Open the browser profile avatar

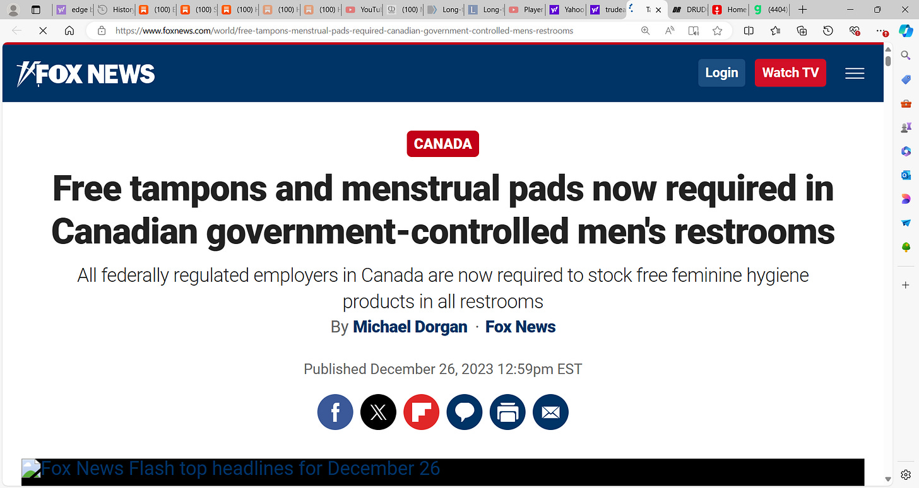(x=13, y=9)
